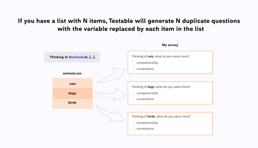The image size is (258, 148).
Task: Choose convenience in dogs question
Action: [x=134, y=99]
